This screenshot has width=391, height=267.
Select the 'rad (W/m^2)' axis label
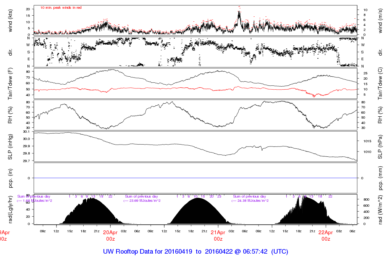[380, 210]
